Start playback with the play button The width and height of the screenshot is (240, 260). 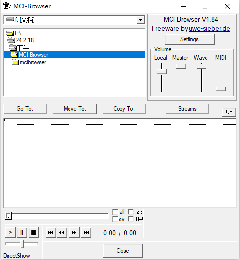(10, 232)
